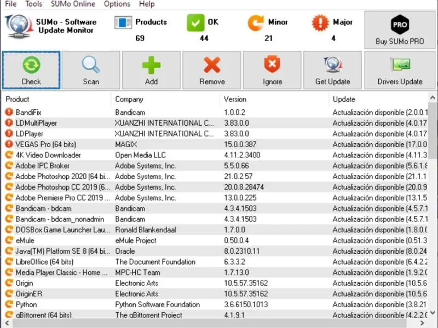Click major update icon beside LDPlayer
This screenshot has height=328, width=438.
(x=9, y=133)
